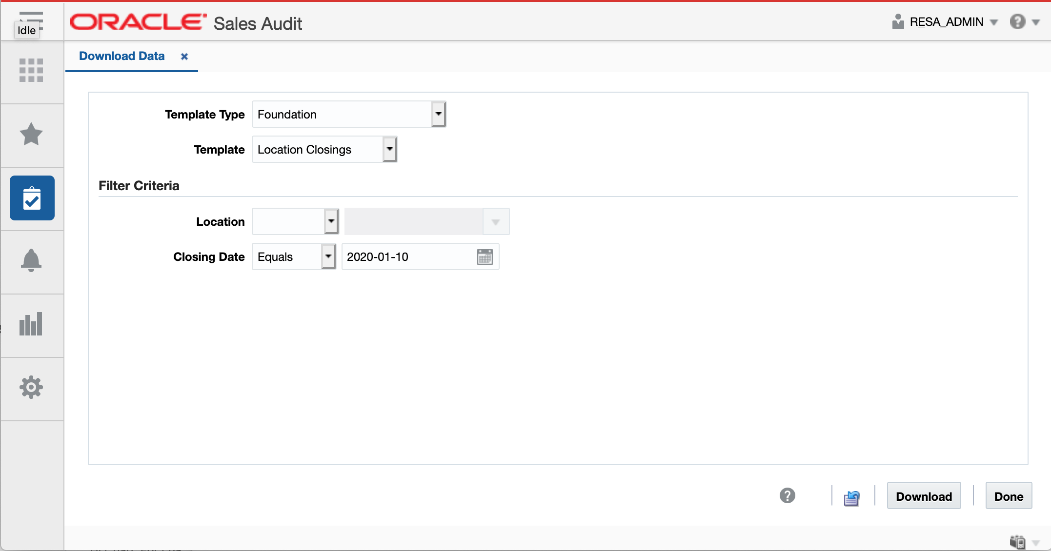This screenshot has height=551, width=1051.
Task: Open the Settings gear in the sidebar
Action: click(x=32, y=387)
